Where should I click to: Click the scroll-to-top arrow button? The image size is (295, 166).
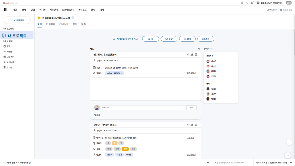coord(288,155)
